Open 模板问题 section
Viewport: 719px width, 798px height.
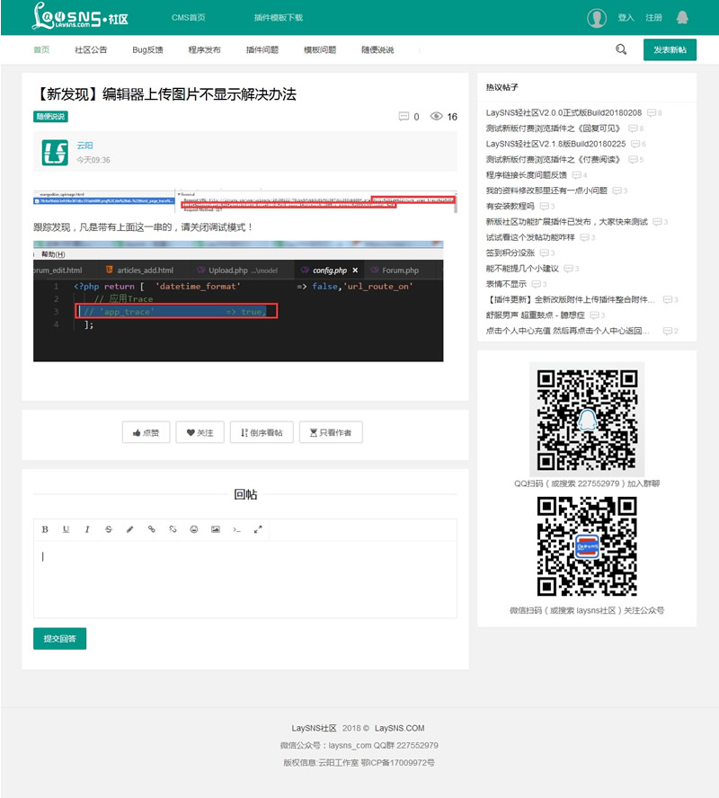click(320, 50)
